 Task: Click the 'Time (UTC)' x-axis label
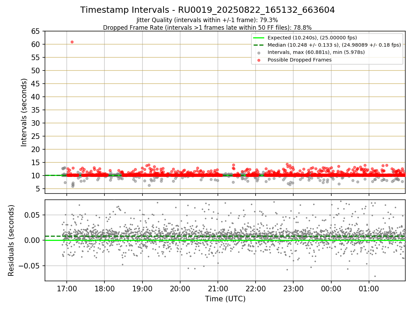(x=225, y=299)
